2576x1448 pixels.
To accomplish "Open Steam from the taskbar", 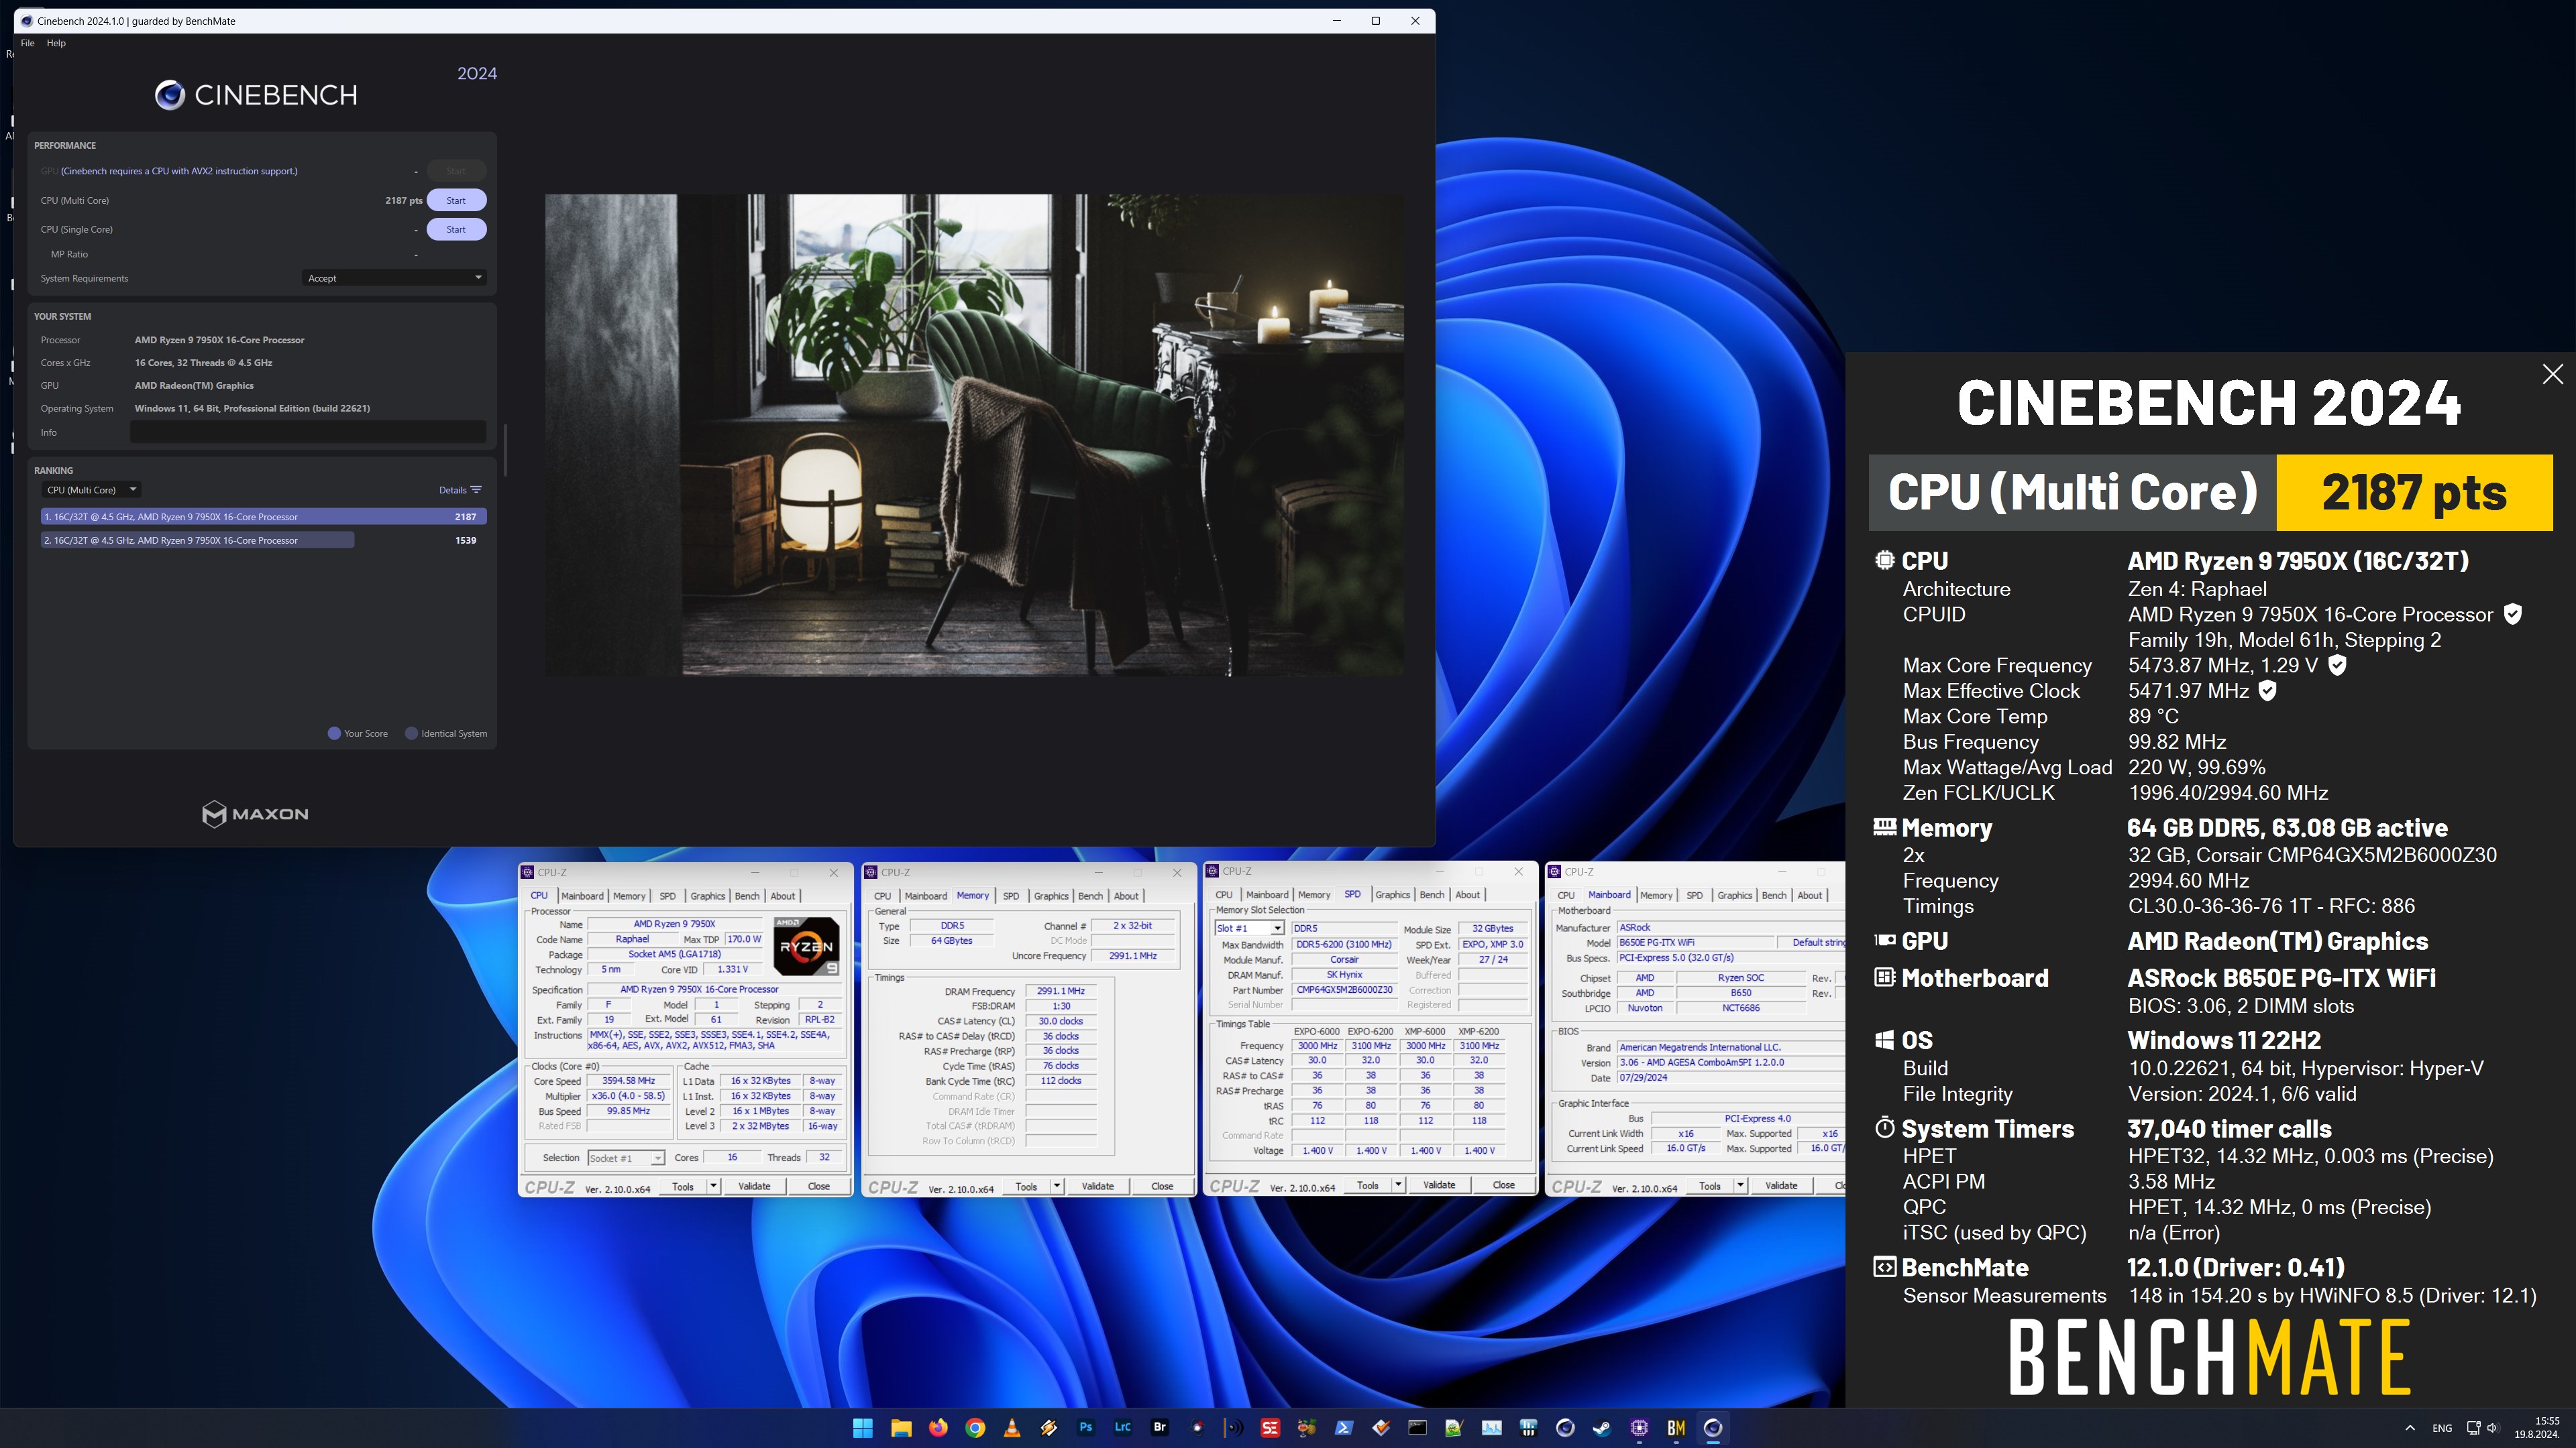I will [1602, 1428].
